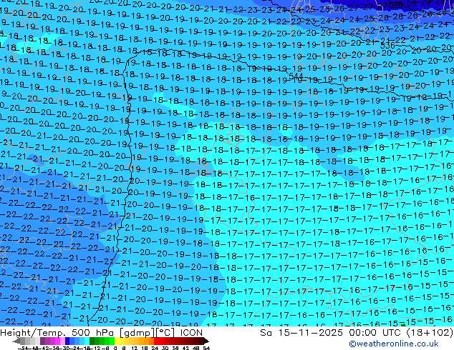Click the dark brown right arrow of color scale
454x350 pixels.
(x=206, y=341)
